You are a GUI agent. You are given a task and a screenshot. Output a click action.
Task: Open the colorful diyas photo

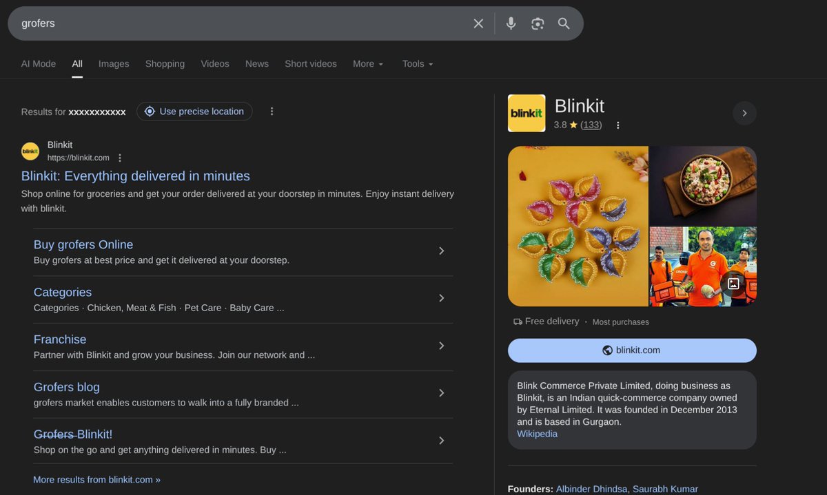[578, 227]
